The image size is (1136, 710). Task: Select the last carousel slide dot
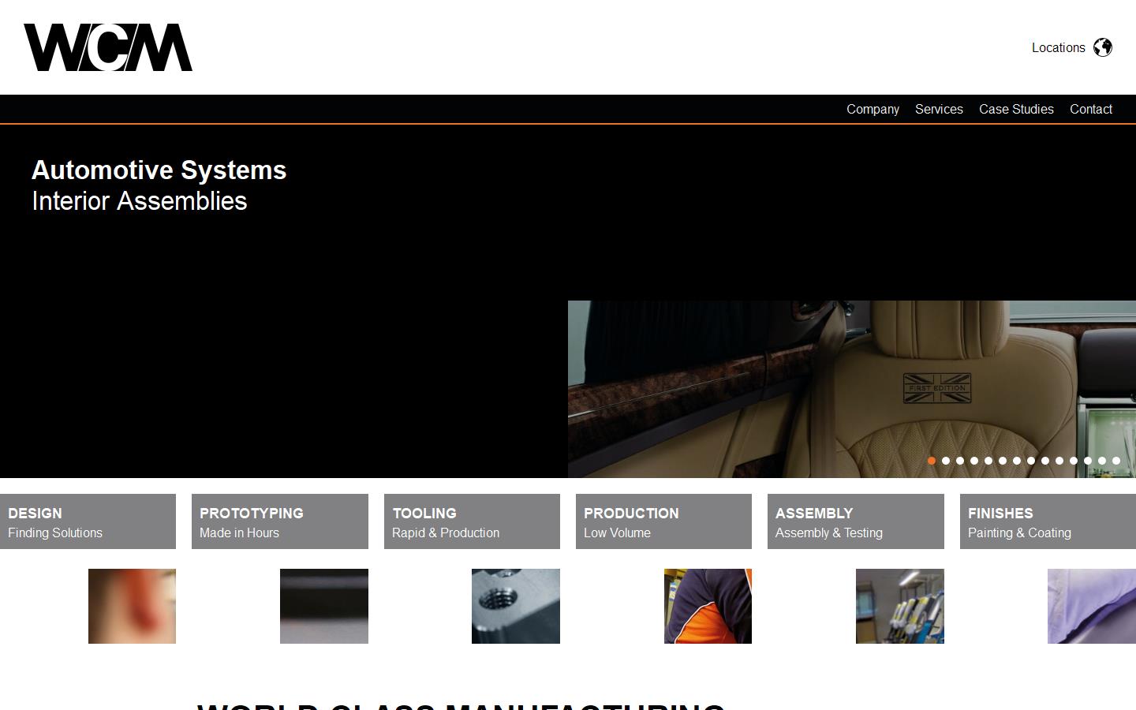(x=1116, y=461)
